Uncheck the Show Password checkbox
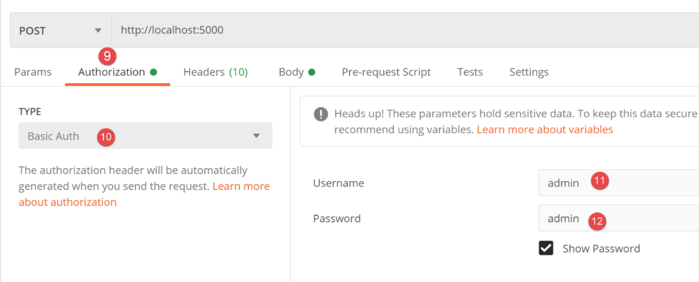 pyautogui.click(x=545, y=248)
